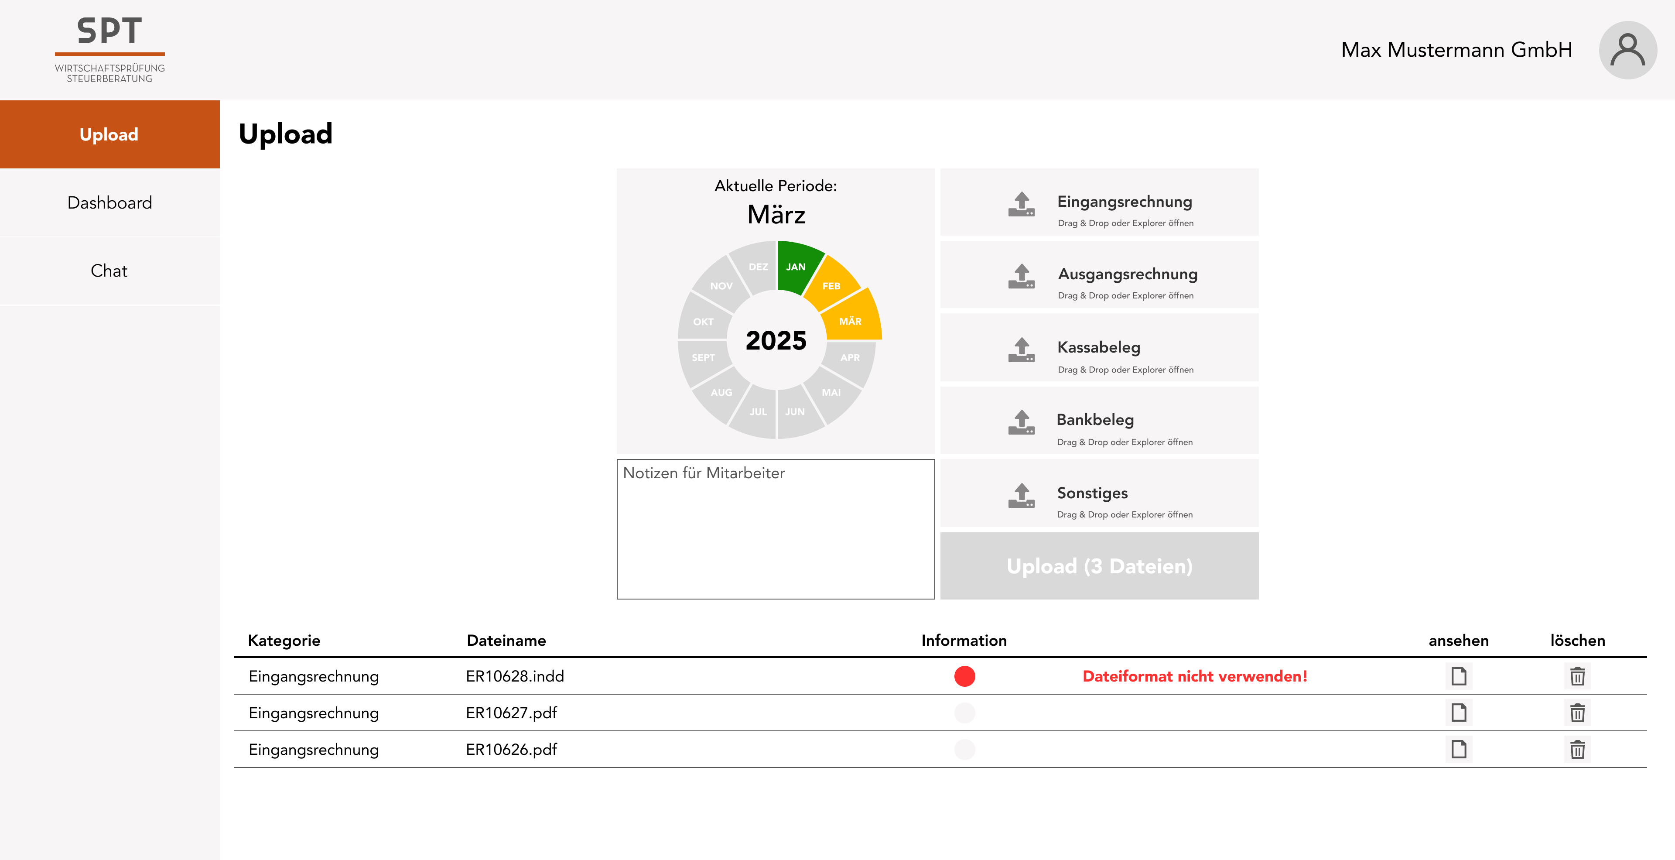This screenshot has width=1675, height=860.
Task: Open the Chat section
Action: [x=109, y=271]
